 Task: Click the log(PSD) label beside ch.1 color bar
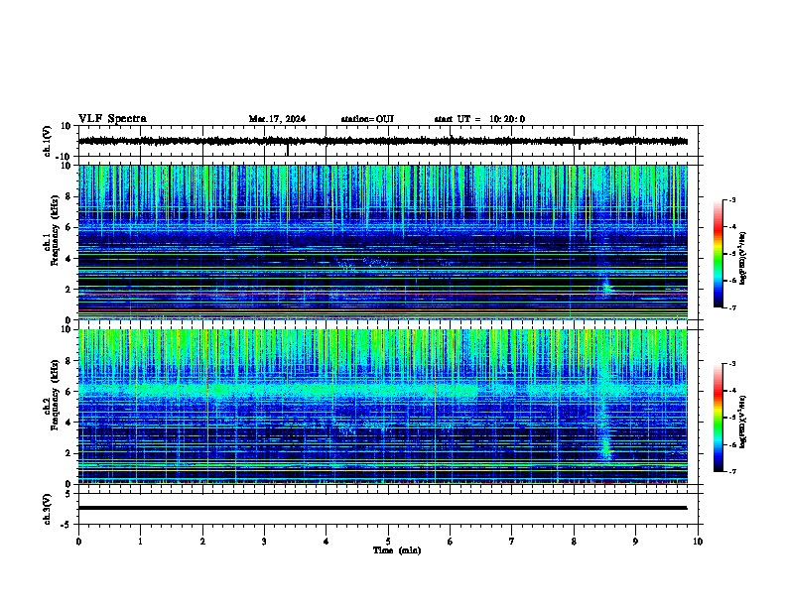click(742, 259)
